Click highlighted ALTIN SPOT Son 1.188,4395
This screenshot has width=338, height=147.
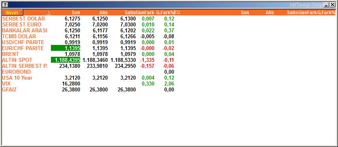click(66, 60)
